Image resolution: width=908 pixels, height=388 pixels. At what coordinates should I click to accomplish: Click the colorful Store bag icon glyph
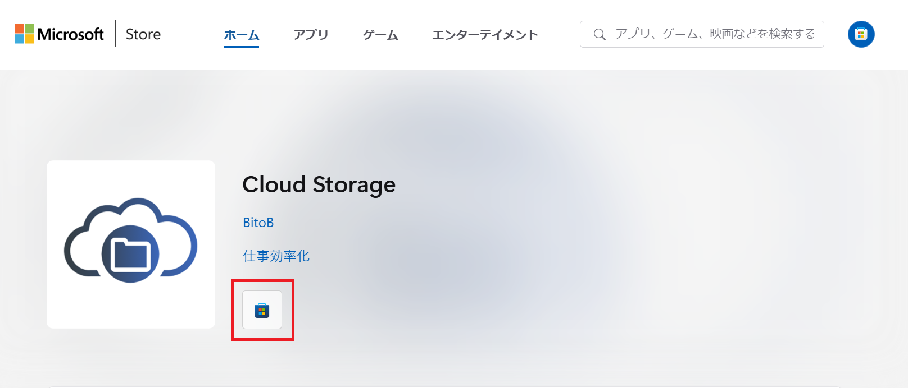tap(262, 310)
